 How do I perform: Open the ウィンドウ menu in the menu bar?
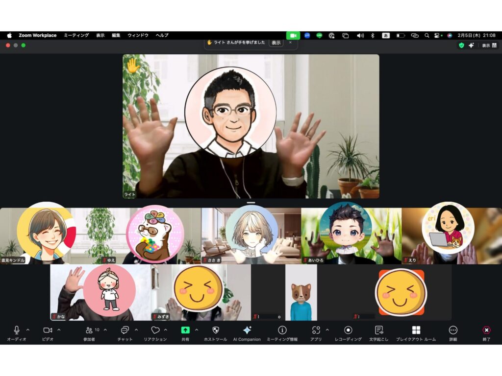click(138, 35)
